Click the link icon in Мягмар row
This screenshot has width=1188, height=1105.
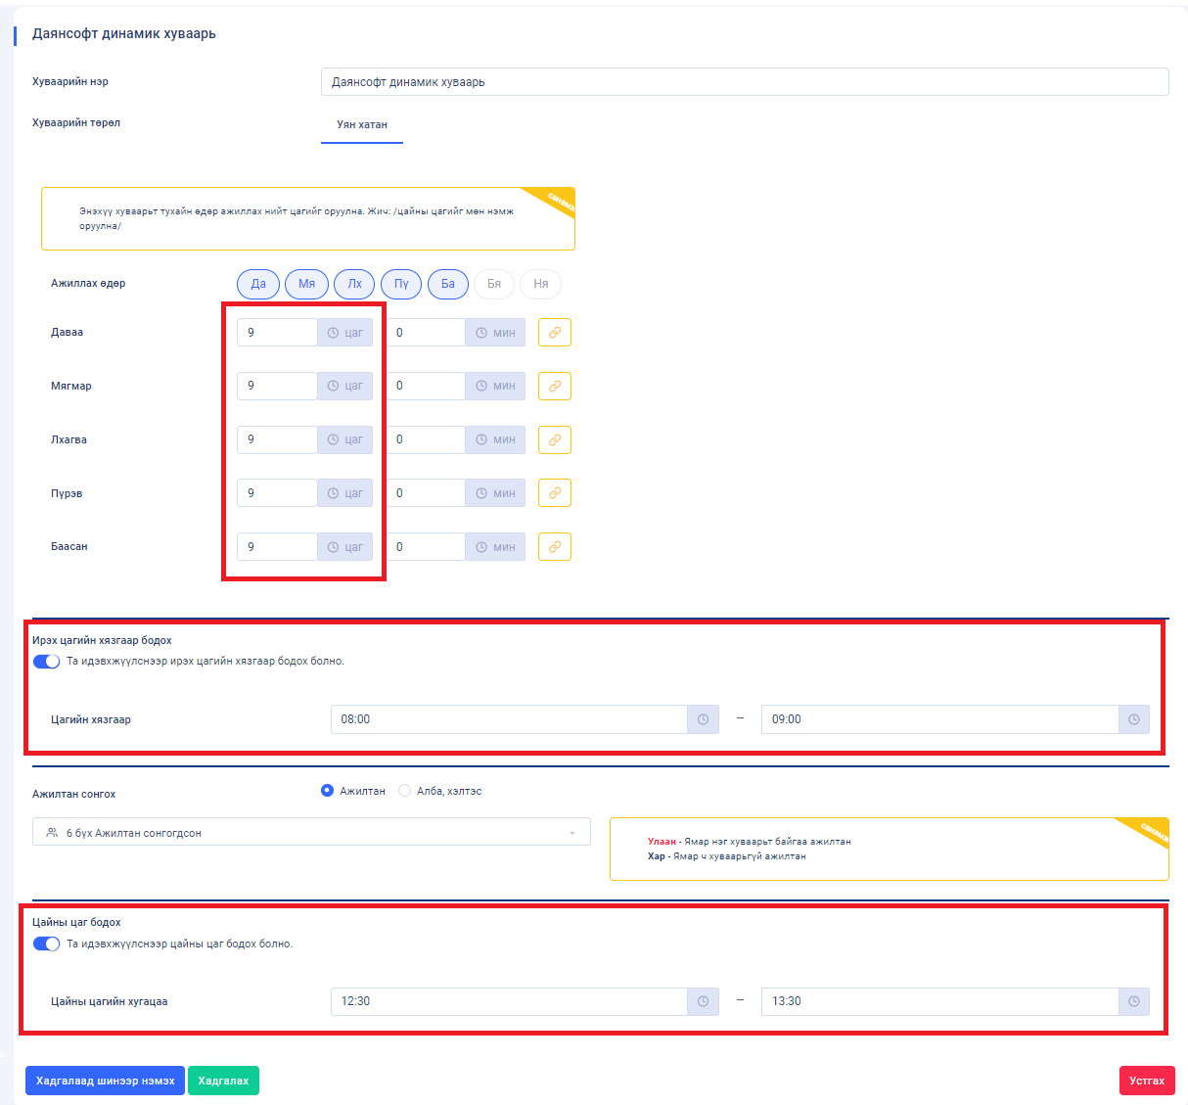pos(555,387)
